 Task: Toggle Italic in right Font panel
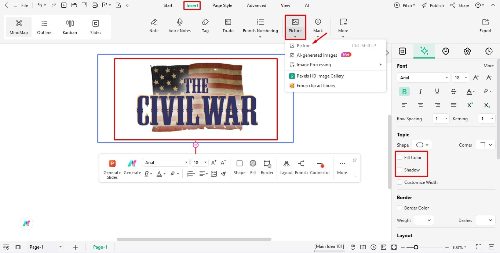[421, 91]
